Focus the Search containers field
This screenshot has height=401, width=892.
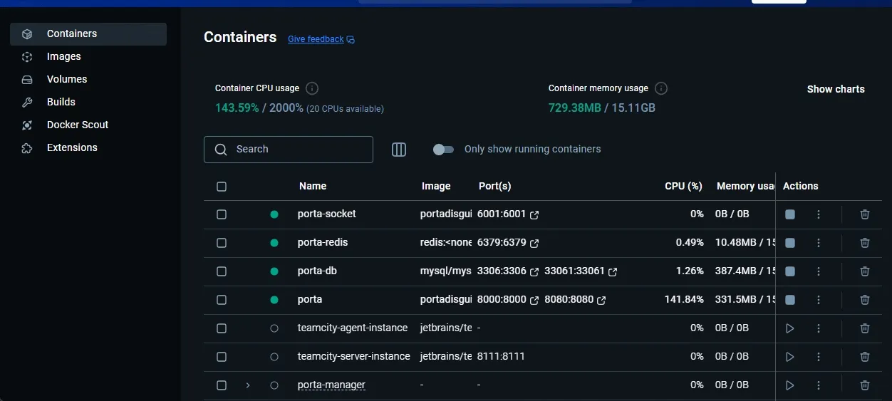click(289, 150)
